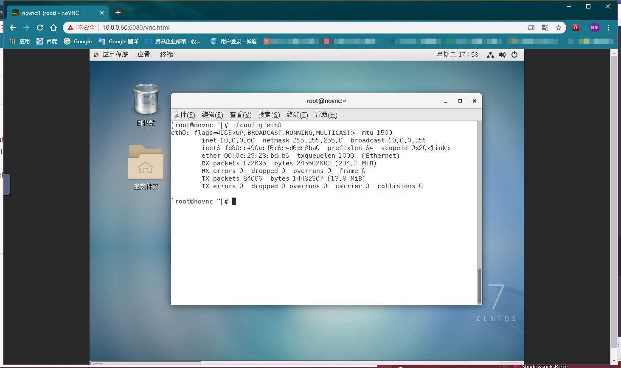Click the clock showing 星期二 17:58
Screen dimensions: 621x368
pos(458,55)
